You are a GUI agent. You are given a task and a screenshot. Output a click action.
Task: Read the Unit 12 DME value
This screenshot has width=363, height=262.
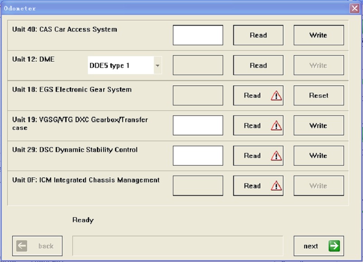(258, 65)
